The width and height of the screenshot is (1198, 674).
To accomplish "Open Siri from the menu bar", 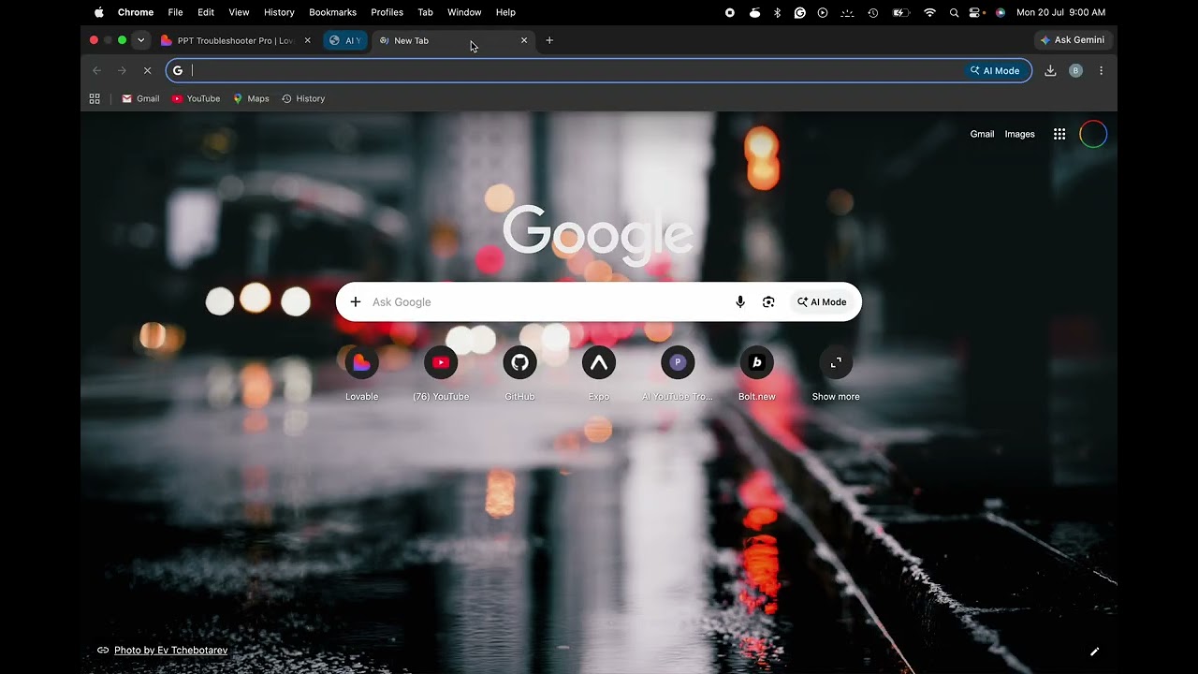I will click(1001, 12).
